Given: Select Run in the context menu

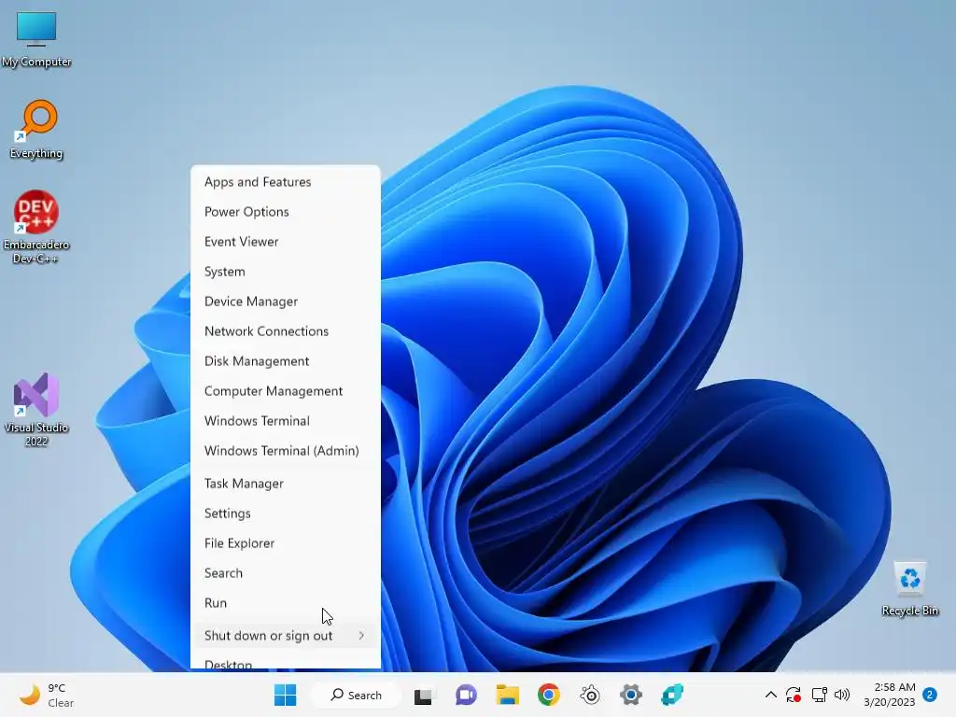Looking at the screenshot, I should coord(286,603).
